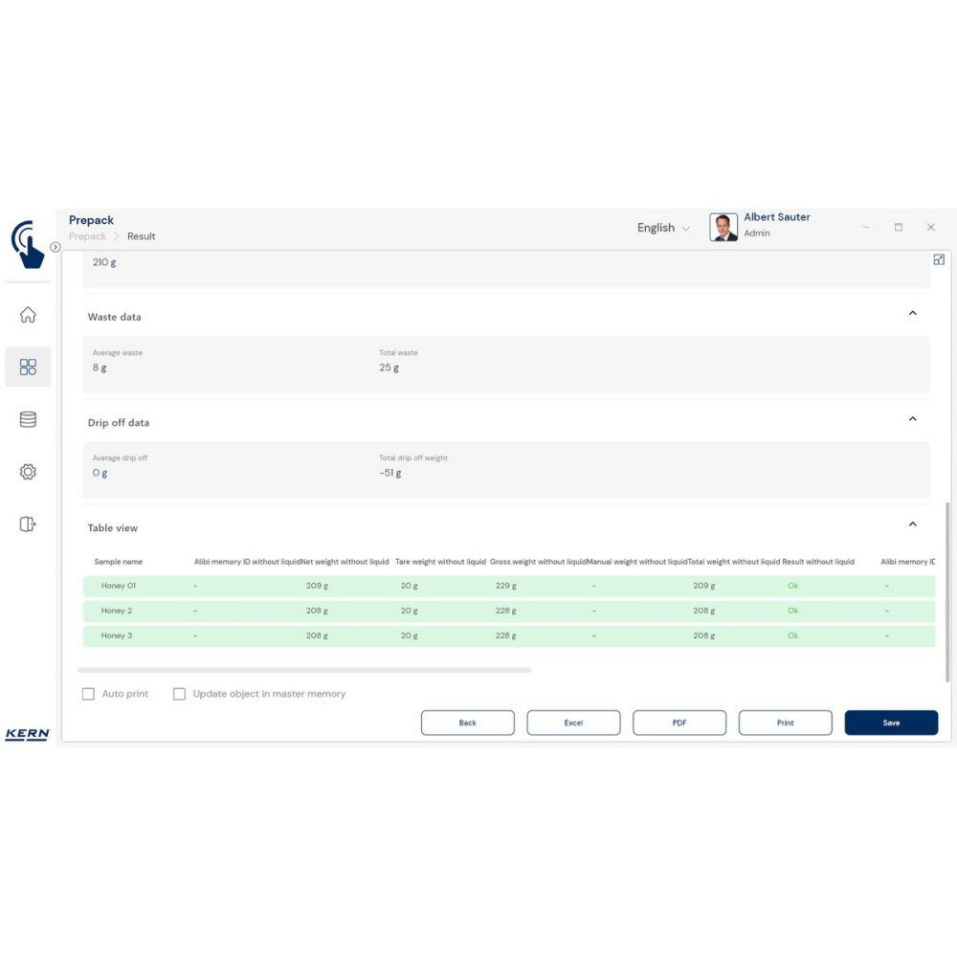Click the PDF export button
Viewport: 957px width, 957px height.
(679, 723)
